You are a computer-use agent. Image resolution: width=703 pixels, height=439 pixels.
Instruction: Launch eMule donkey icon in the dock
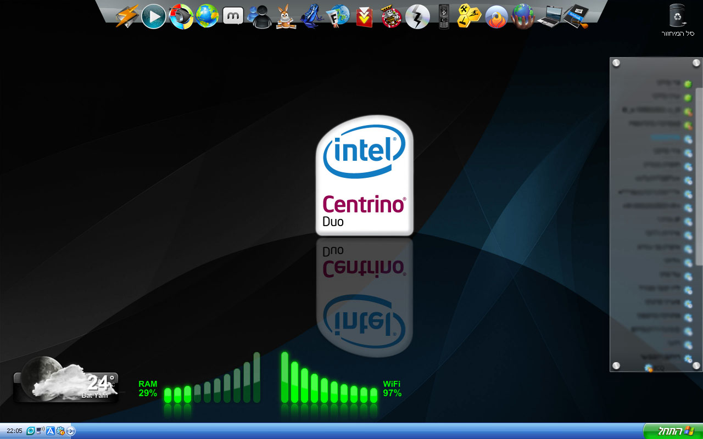(286, 16)
